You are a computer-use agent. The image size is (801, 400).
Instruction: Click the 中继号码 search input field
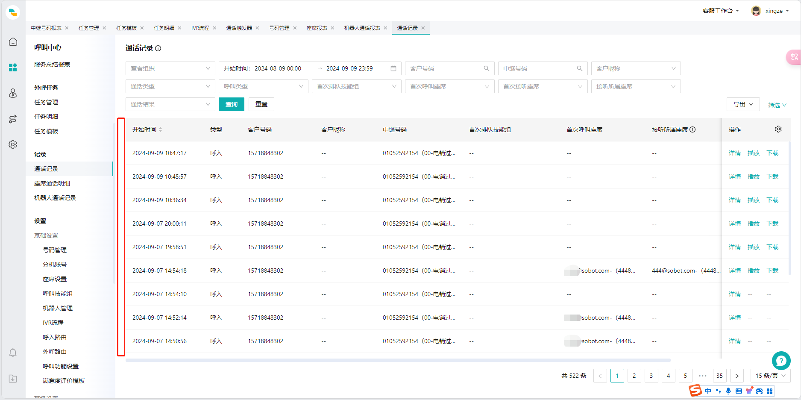[543, 68]
